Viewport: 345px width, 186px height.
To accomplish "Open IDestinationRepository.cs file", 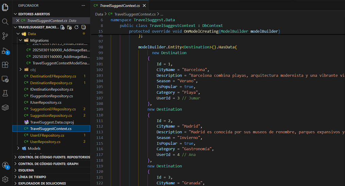I will tap(52, 89).
